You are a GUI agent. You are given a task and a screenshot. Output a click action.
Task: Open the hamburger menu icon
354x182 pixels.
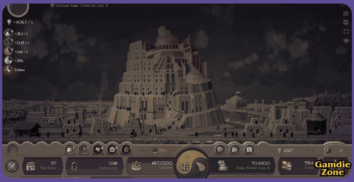pos(346,13)
